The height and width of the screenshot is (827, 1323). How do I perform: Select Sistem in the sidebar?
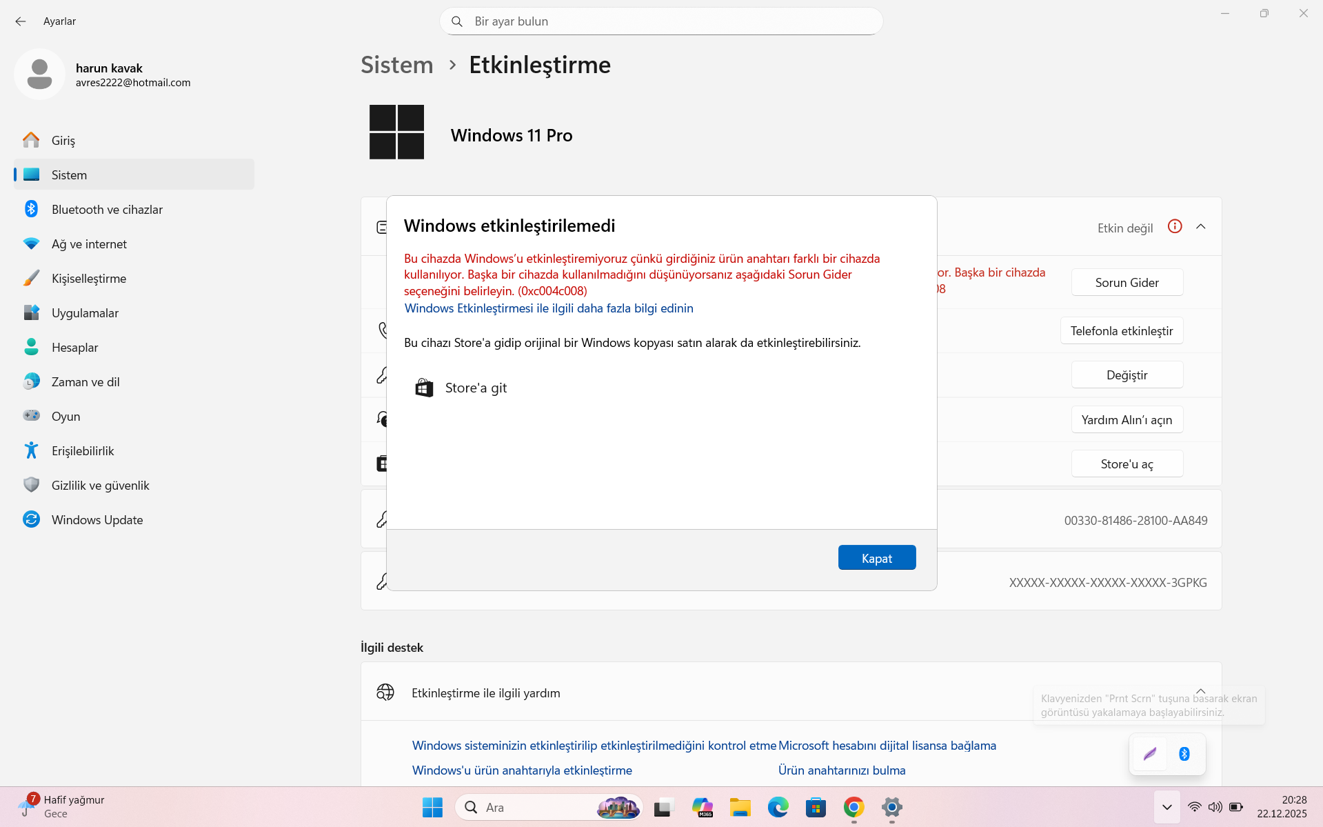point(134,175)
